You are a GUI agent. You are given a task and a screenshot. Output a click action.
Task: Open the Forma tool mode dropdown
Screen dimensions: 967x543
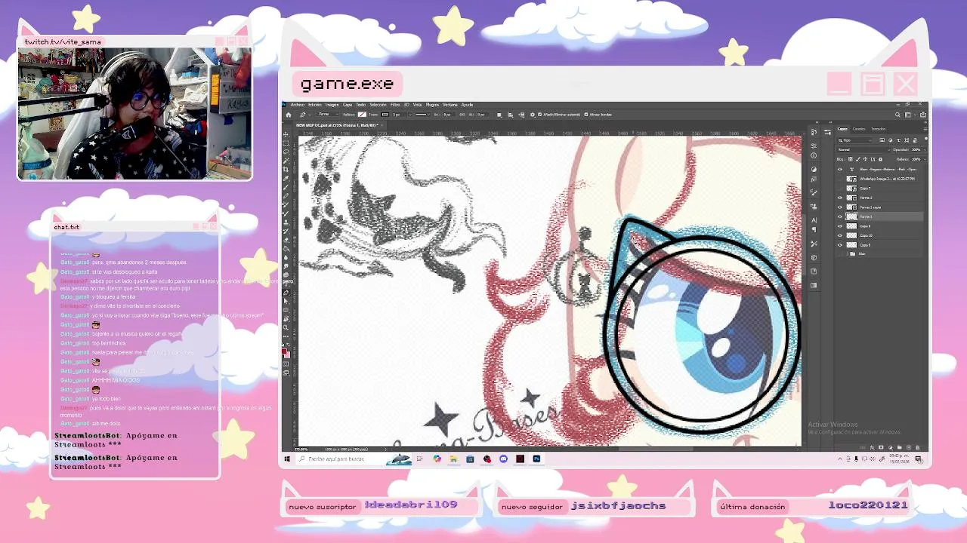click(x=328, y=114)
